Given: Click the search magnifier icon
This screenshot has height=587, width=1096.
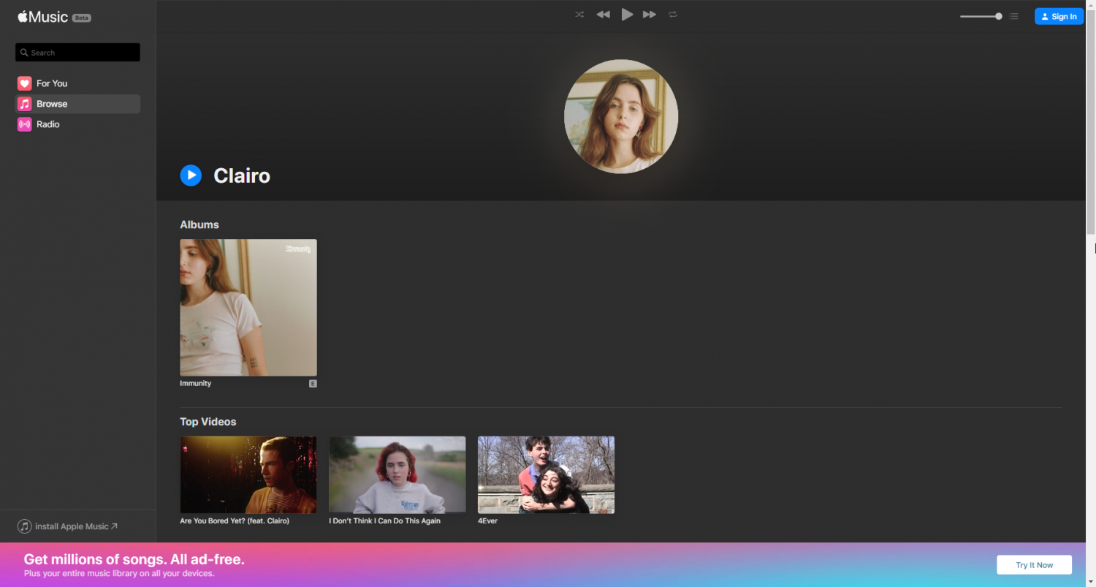Looking at the screenshot, I should (24, 53).
